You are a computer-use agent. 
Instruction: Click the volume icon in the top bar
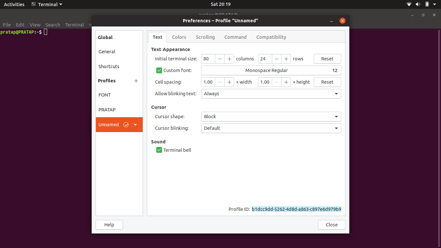pos(418,4)
